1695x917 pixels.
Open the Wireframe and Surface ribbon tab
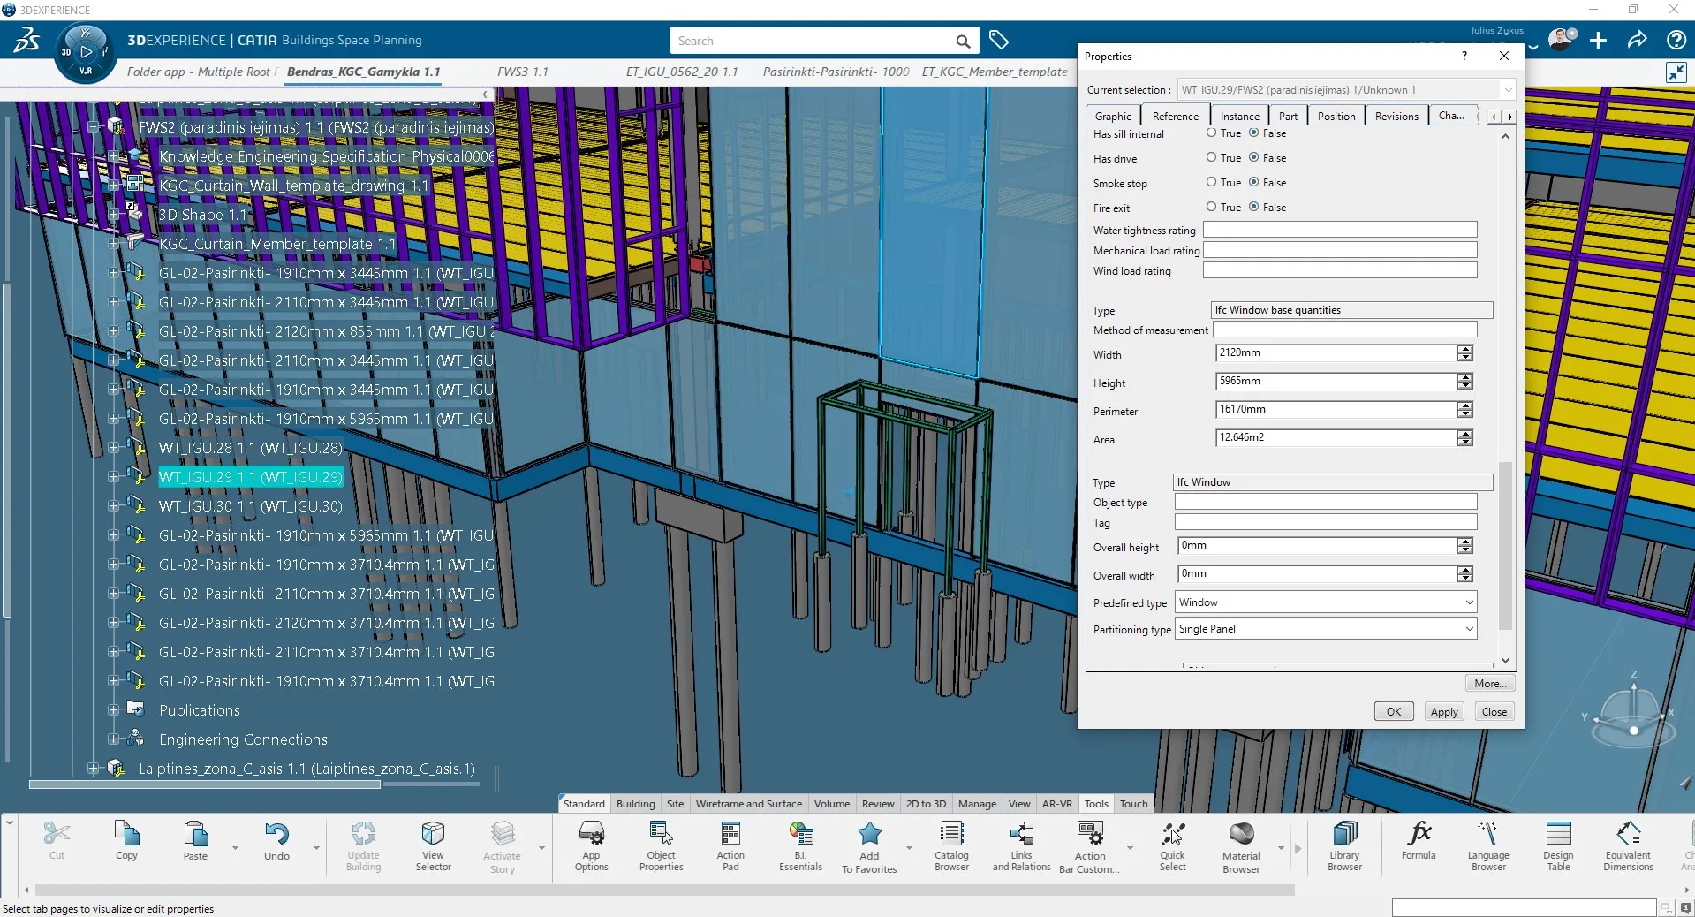tap(748, 804)
